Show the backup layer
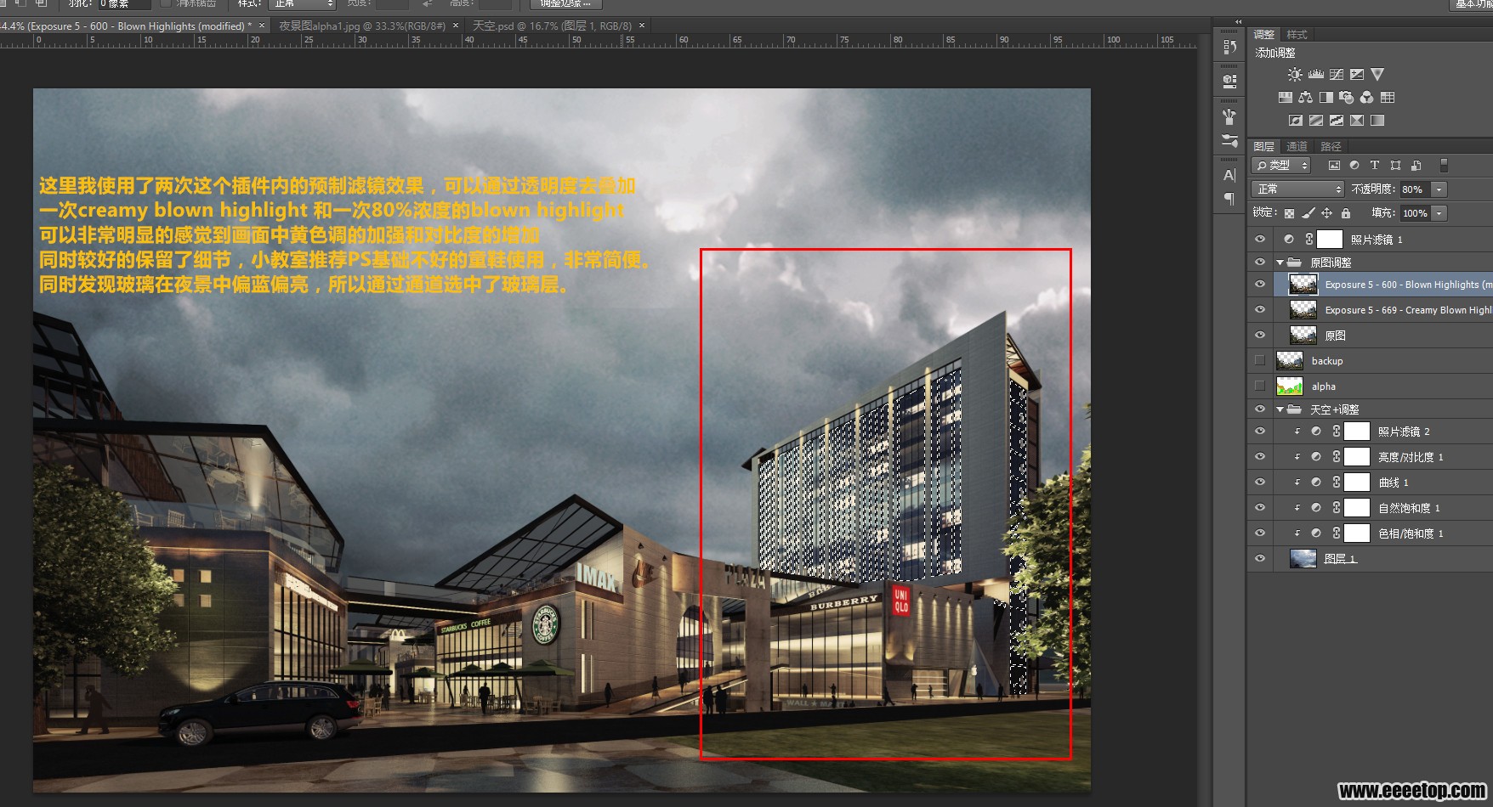Screen dimensions: 1493x807 (x=1260, y=361)
